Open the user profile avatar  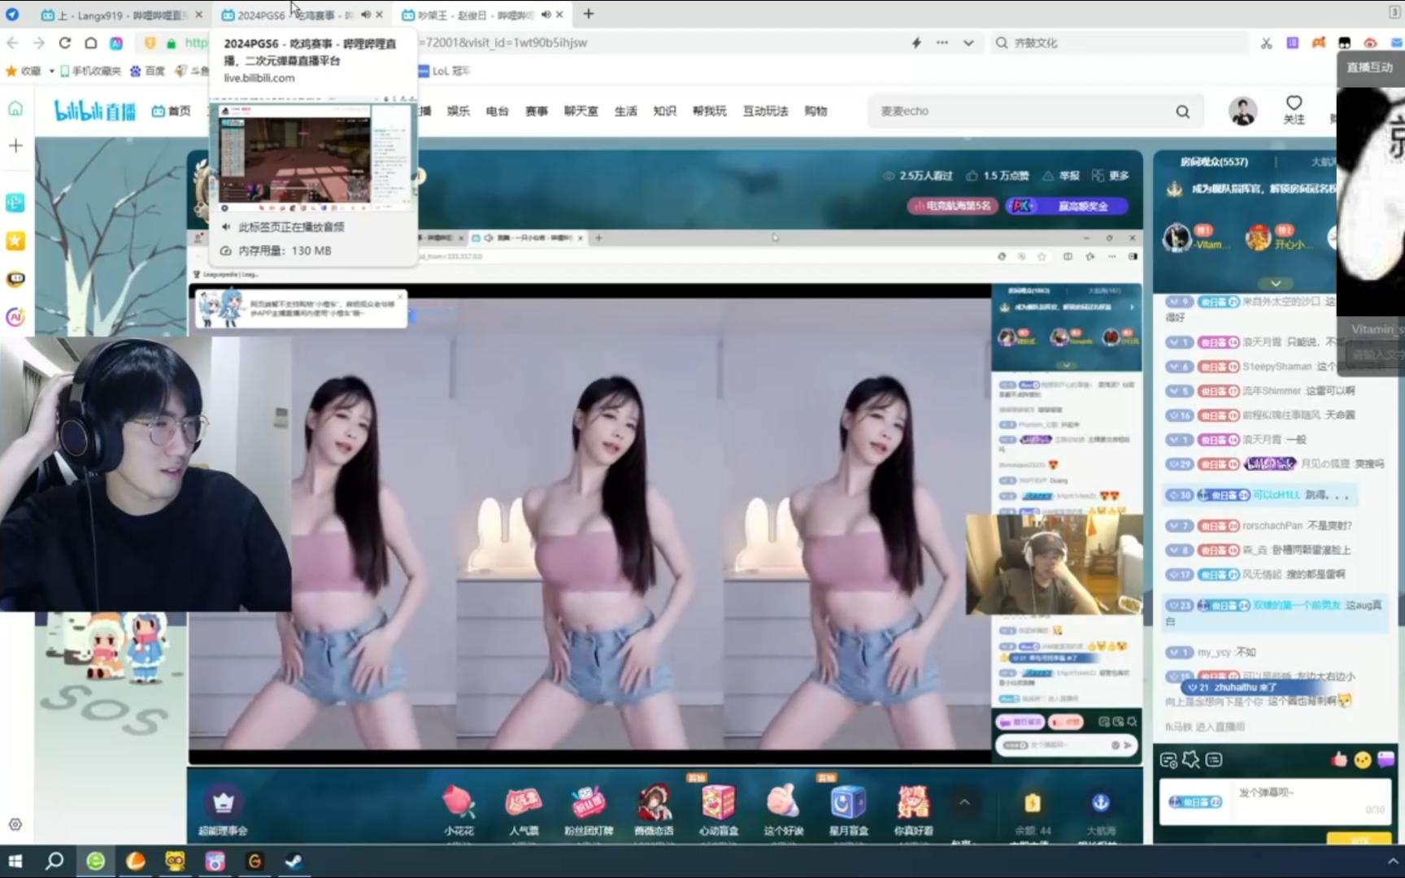pyautogui.click(x=1242, y=111)
